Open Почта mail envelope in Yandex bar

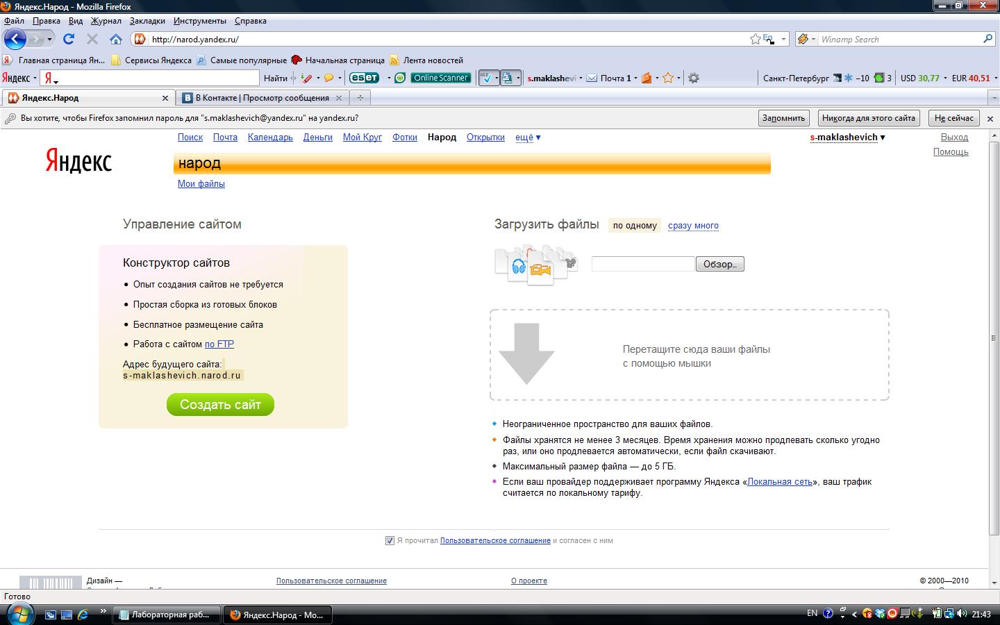point(592,78)
